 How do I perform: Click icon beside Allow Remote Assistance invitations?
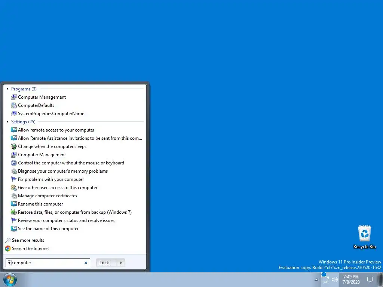14,138
